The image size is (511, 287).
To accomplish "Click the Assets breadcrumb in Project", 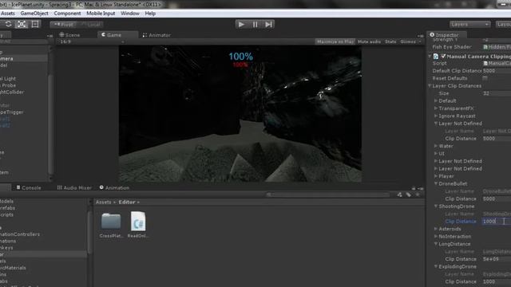I will tap(104, 202).
